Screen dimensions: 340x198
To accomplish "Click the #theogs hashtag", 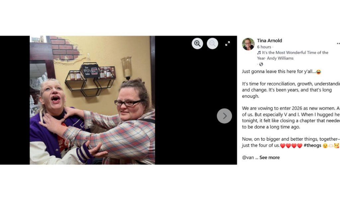I will [312, 145].
